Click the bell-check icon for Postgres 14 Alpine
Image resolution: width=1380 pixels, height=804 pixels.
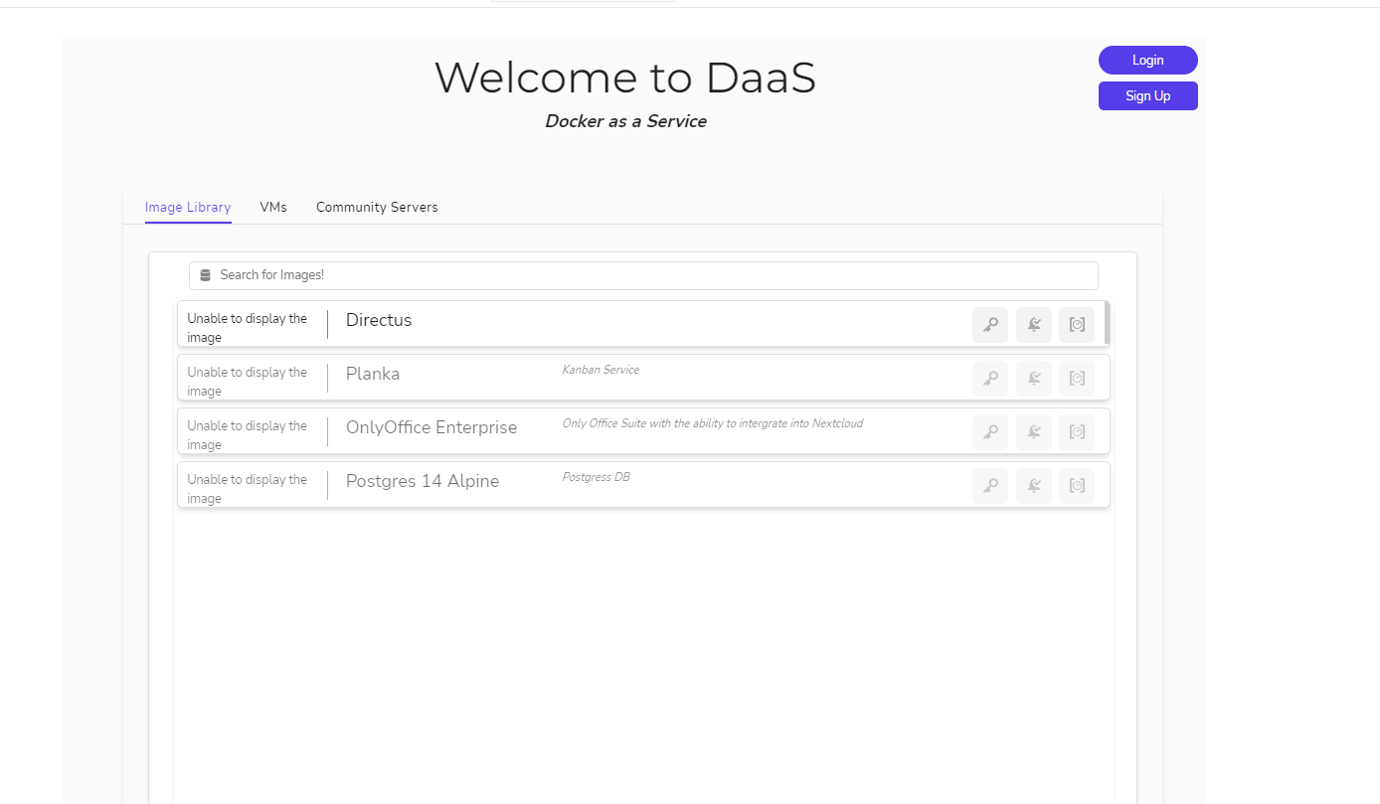[x=1034, y=486]
